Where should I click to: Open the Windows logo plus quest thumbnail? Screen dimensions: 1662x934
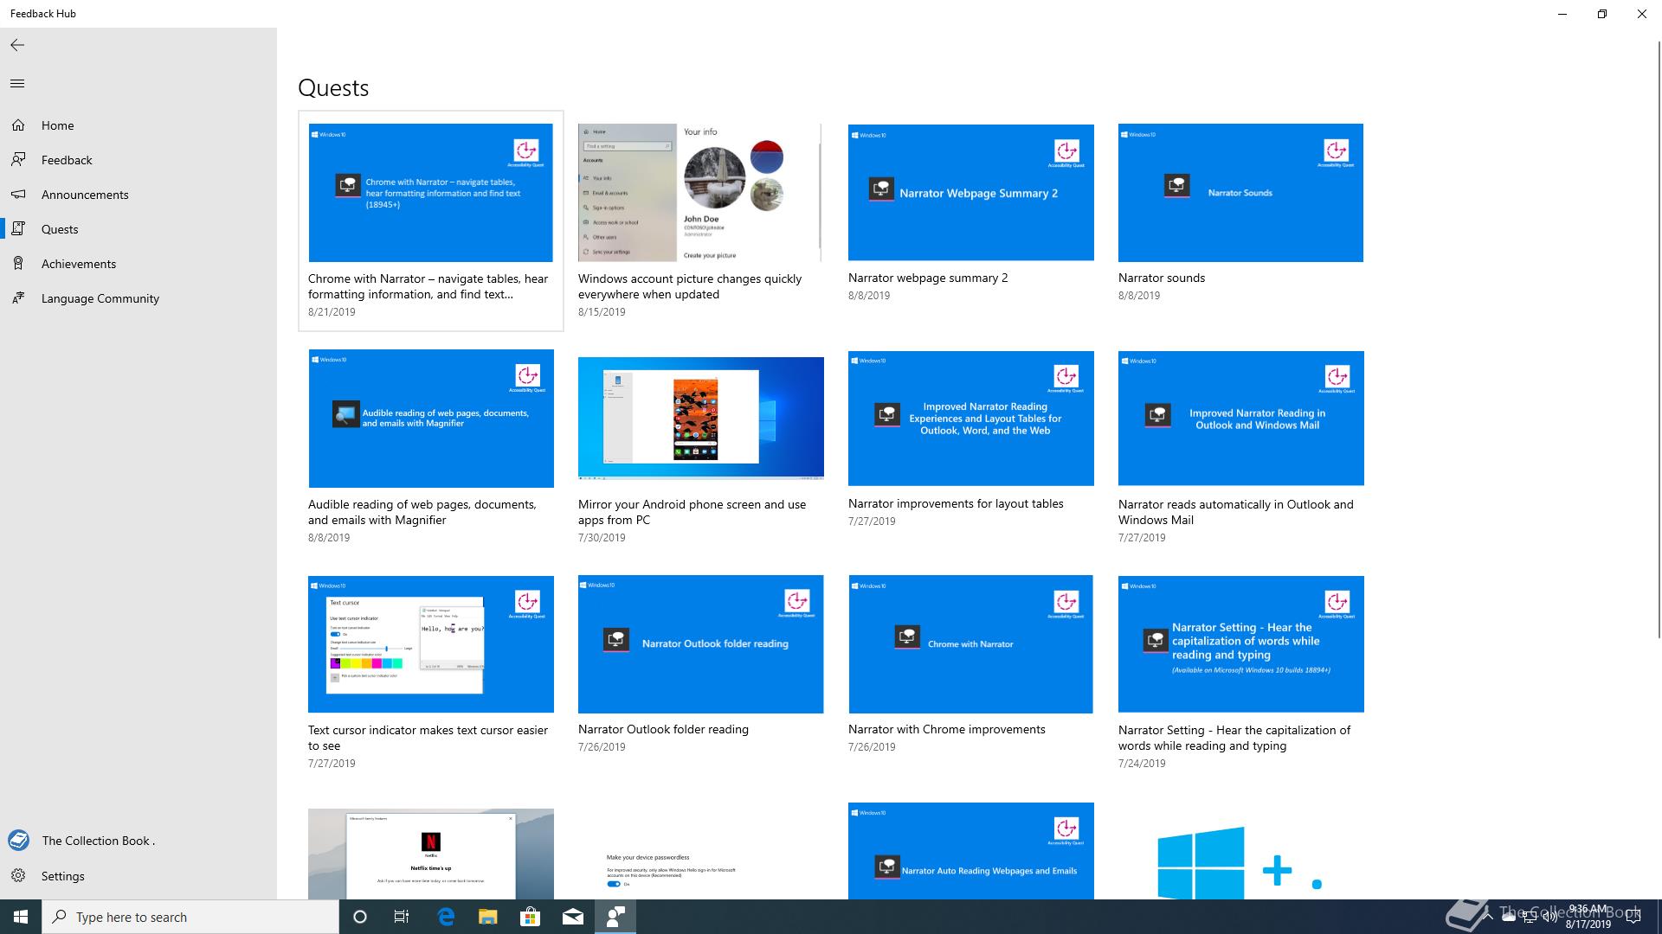[1241, 854]
